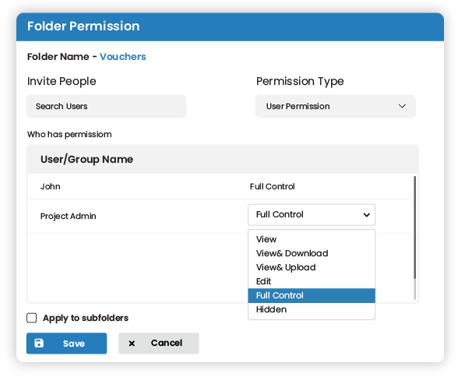Pick the View& Upload option
Image resolution: width=458 pixels, height=377 pixels.
click(312, 267)
